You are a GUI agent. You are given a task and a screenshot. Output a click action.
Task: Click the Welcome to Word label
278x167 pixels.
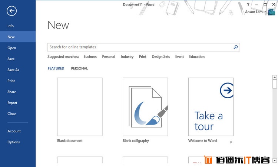click(202, 141)
